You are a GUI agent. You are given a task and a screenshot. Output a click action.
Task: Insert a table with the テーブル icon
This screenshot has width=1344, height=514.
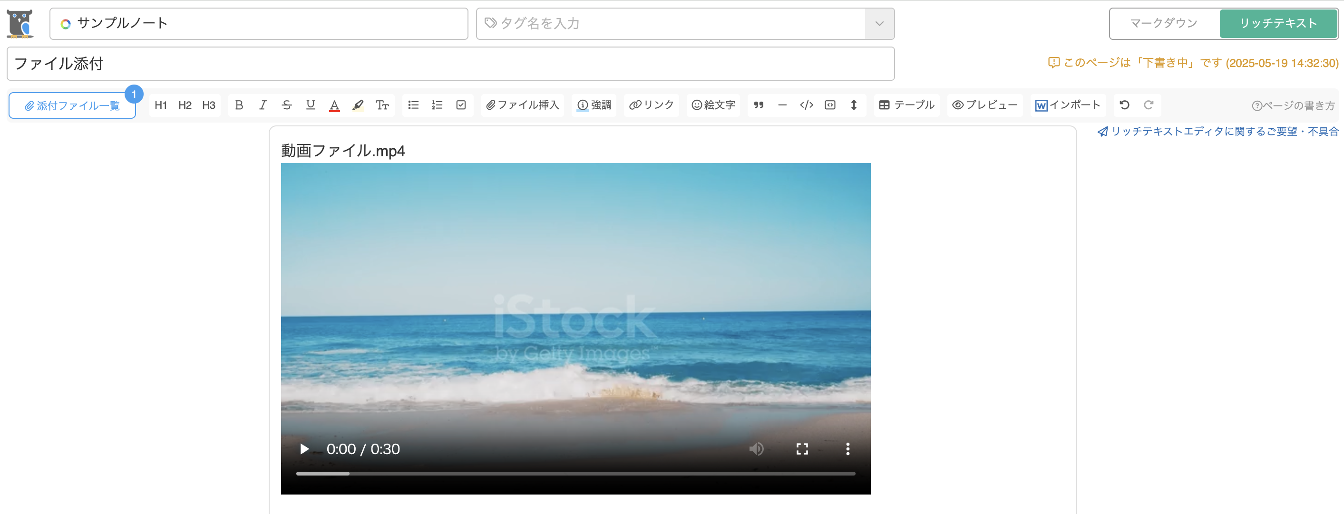click(x=906, y=105)
